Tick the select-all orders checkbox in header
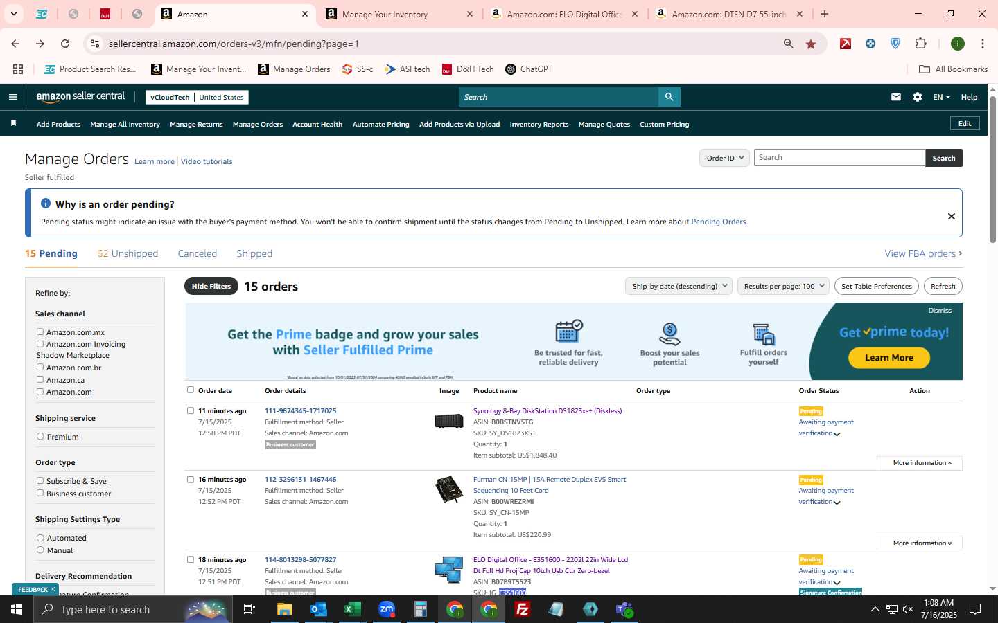This screenshot has width=998, height=623. tap(191, 390)
